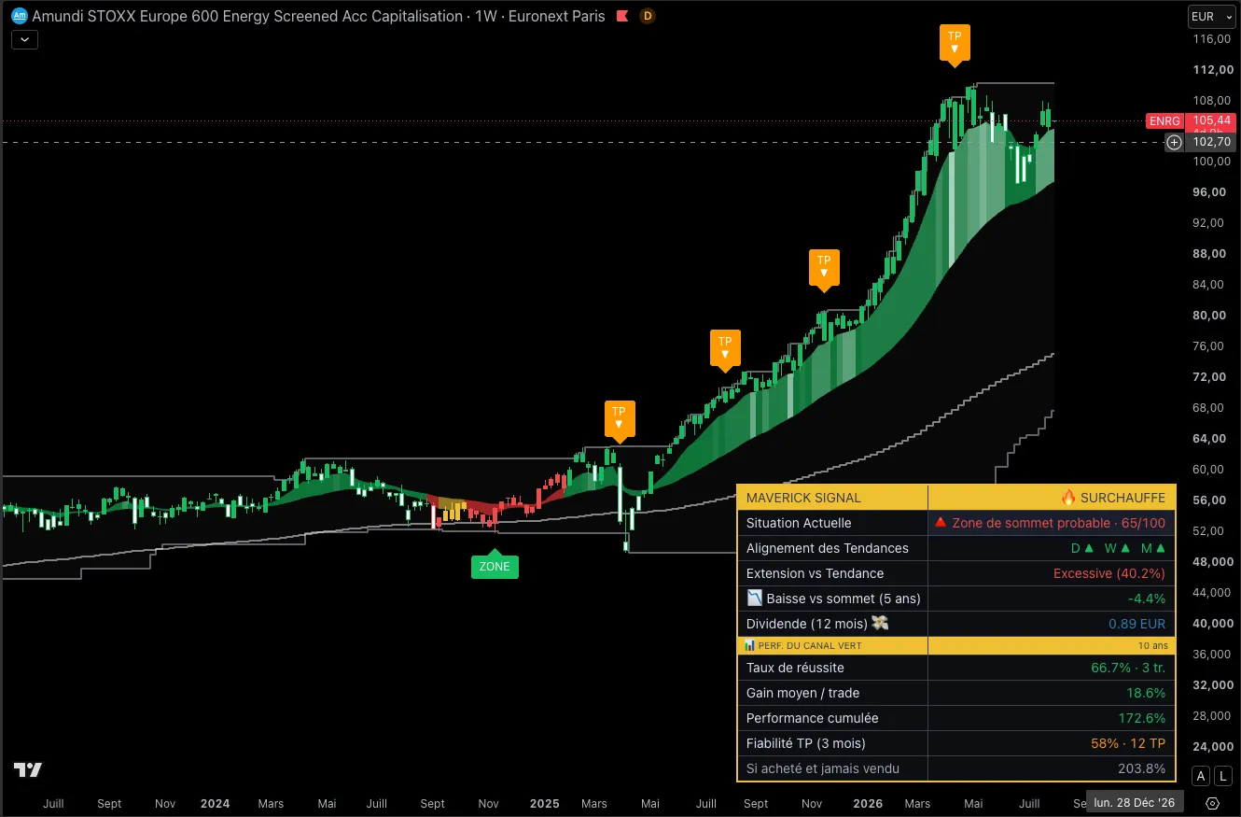Click the PERF. DU CANAL VERT section header
The image size is (1241, 817).
click(x=803, y=645)
